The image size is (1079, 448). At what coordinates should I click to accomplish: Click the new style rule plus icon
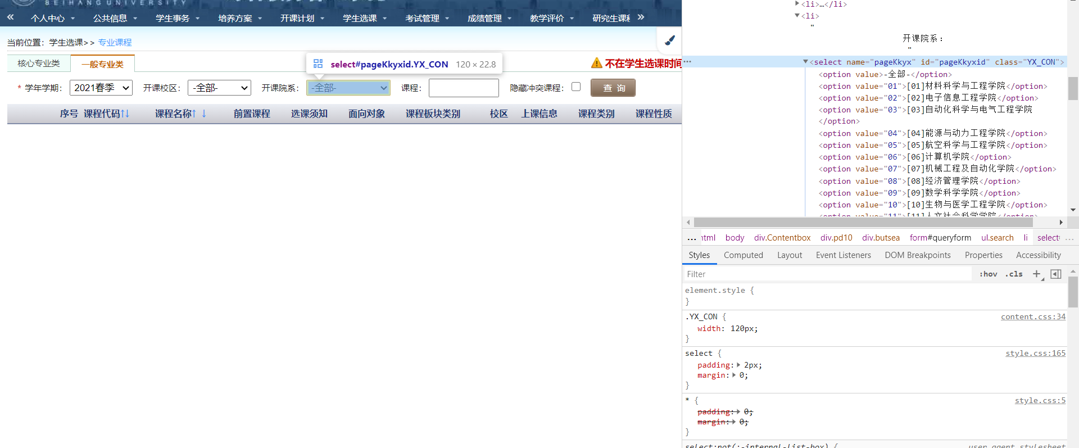click(1037, 274)
